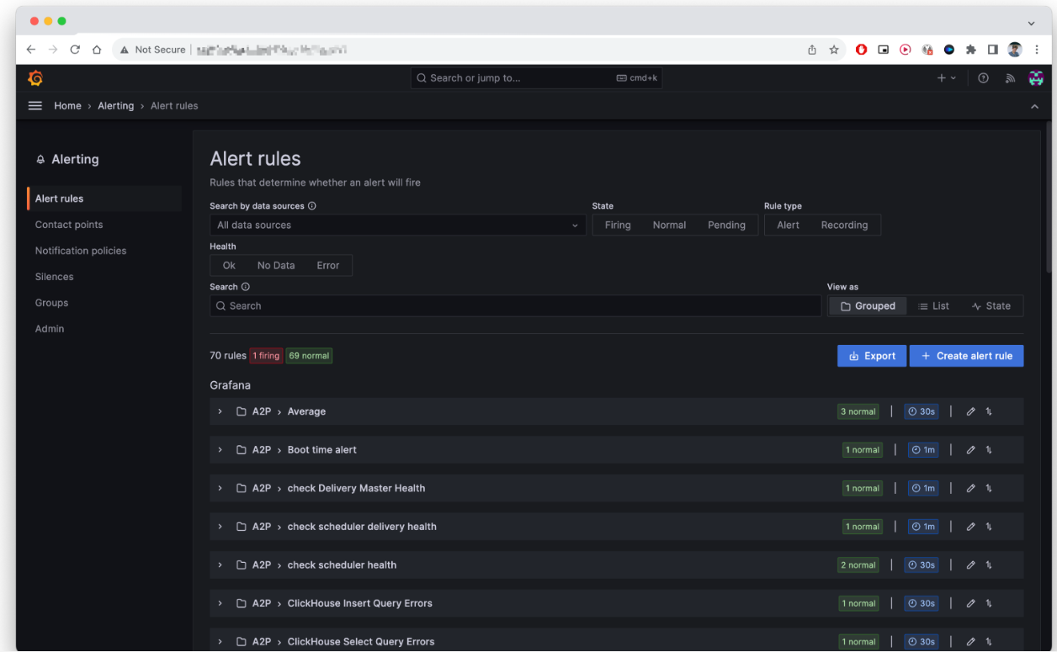
Task: Expand ClickHouse Insert Query Errors group
Action: 220,603
